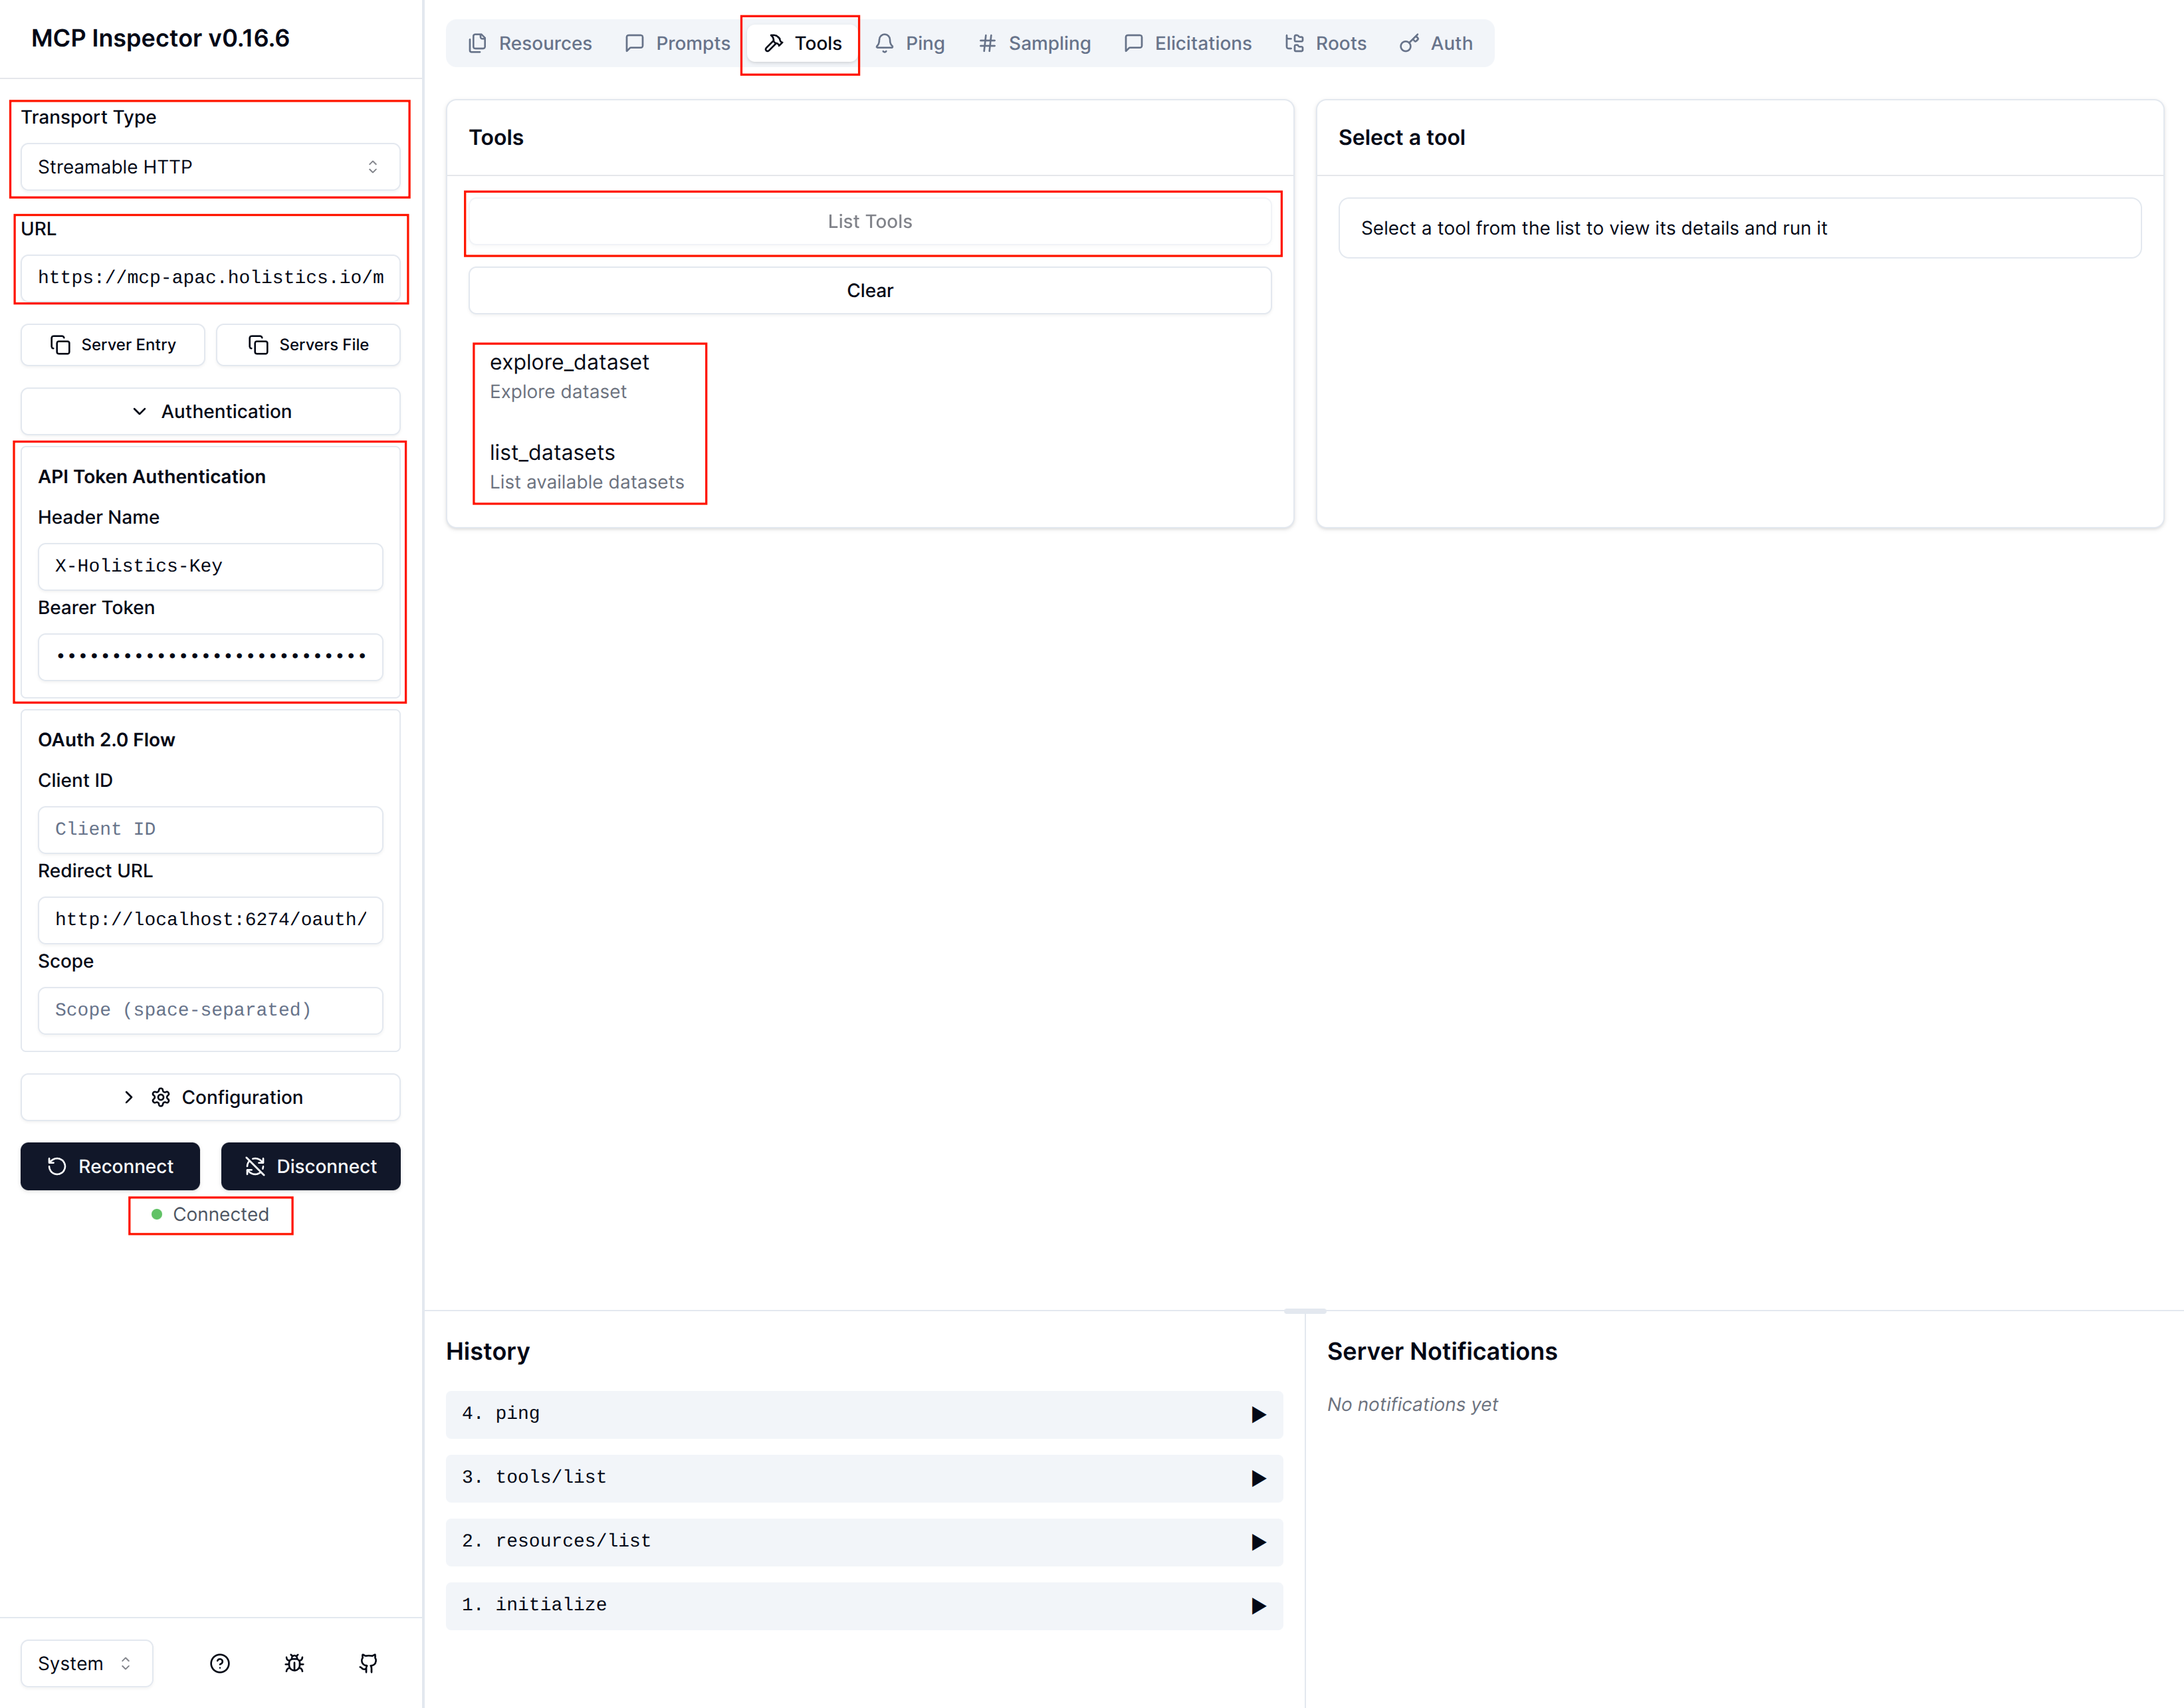This screenshot has height=1708, width=2184.
Task: Expand the 2. resources/list history entry
Action: click(864, 1542)
